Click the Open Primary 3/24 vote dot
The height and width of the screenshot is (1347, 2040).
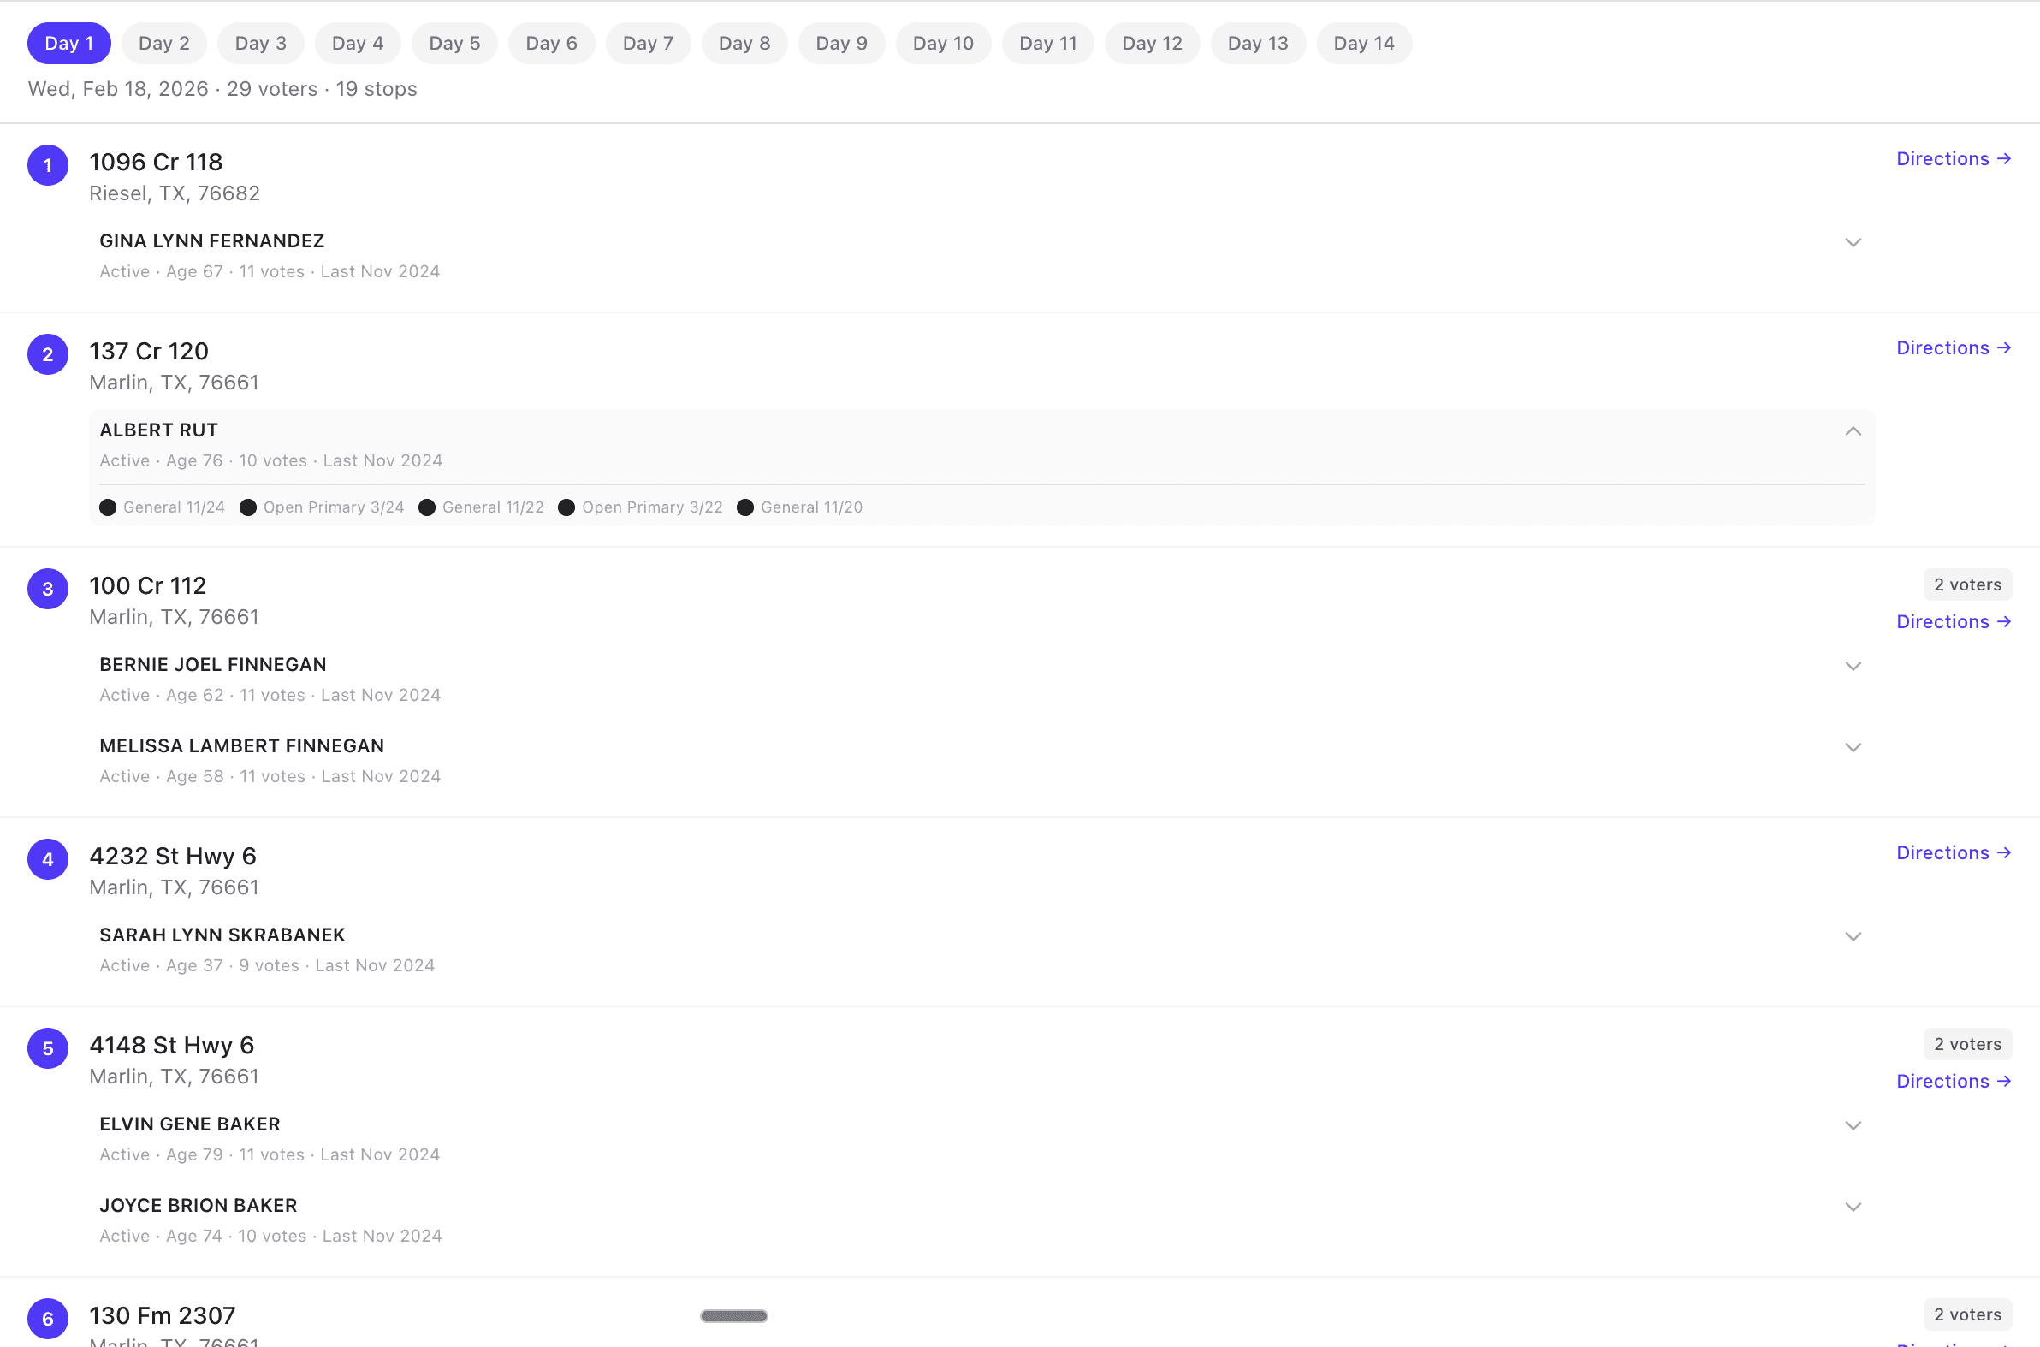[248, 507]
